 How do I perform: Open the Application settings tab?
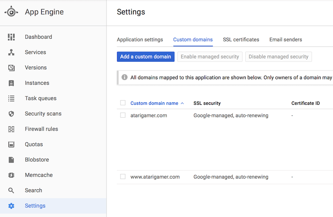pos(140,40)
